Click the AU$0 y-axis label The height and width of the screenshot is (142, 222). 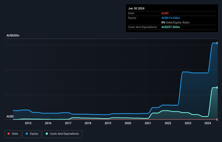(x=10, y=116)
